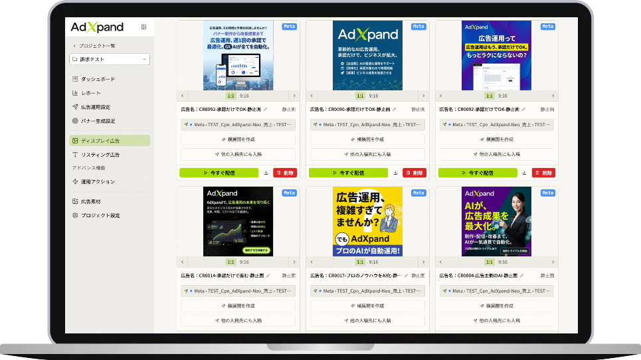Select the 9:16 ratio on the CR0090 card
This screenshot has height=360, width=641.
click(373, 96)
